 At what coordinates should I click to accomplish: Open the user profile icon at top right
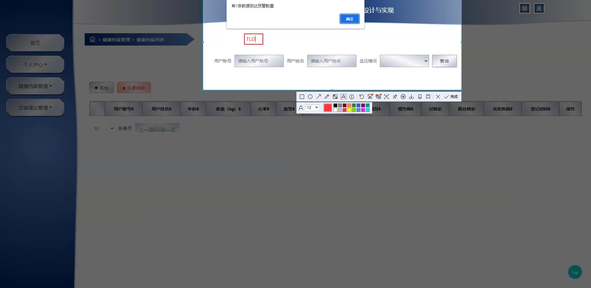(539, 8)
